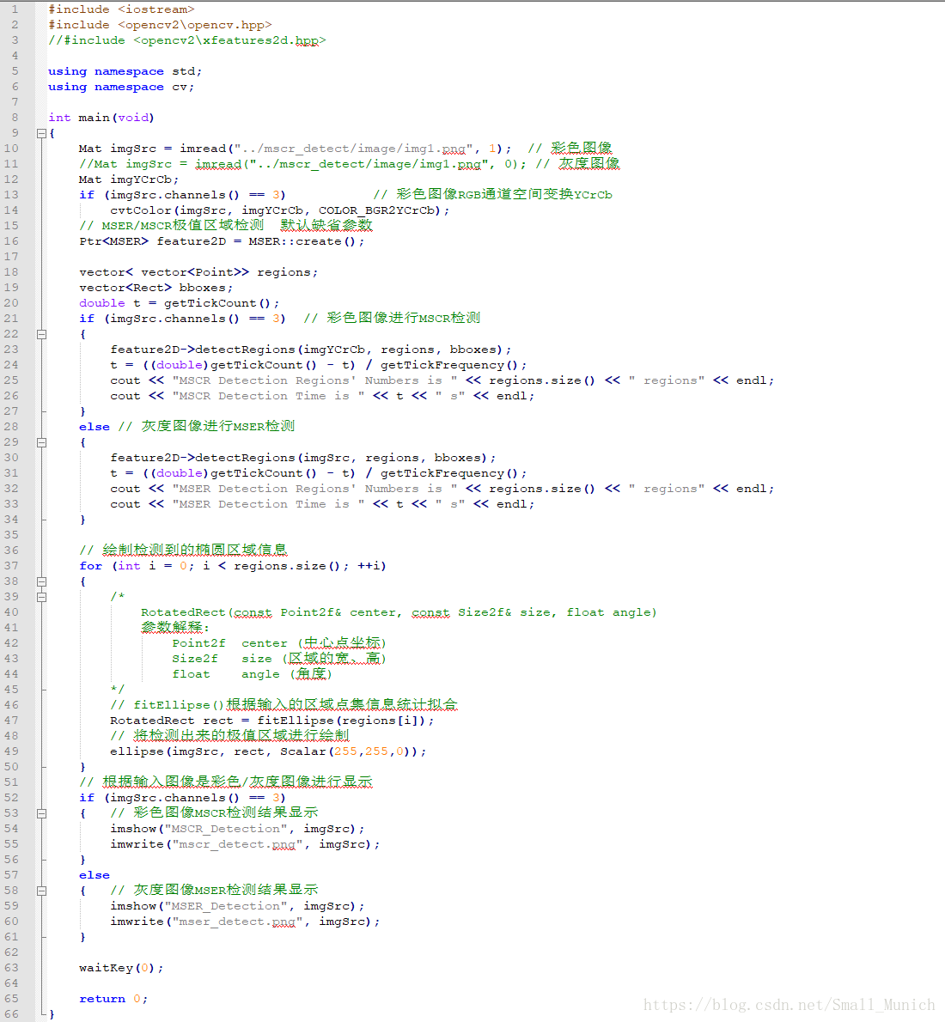945x1022 pixels.
Task: Click line number 1 in the gutter
Action: pos(15,9)
